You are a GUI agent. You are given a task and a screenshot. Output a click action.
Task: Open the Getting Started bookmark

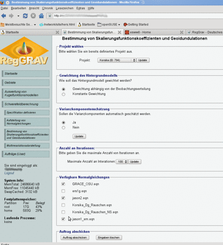point(136,24)
